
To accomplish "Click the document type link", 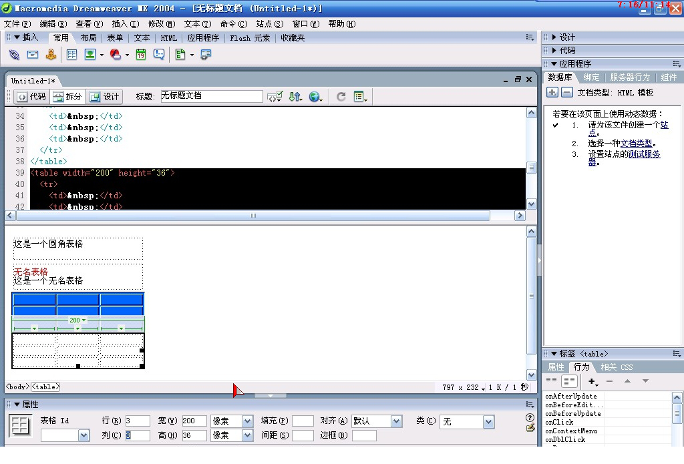I will click(636, 144).
